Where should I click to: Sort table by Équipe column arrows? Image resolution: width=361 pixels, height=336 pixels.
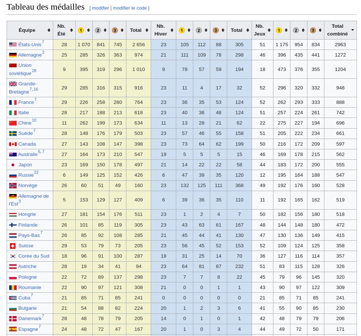[x=49, y=30]
